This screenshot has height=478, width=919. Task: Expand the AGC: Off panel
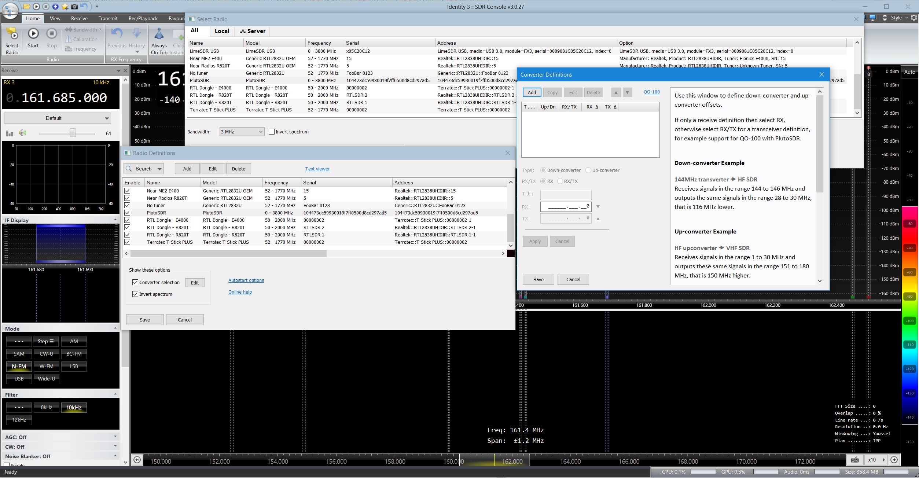point(115,437)
